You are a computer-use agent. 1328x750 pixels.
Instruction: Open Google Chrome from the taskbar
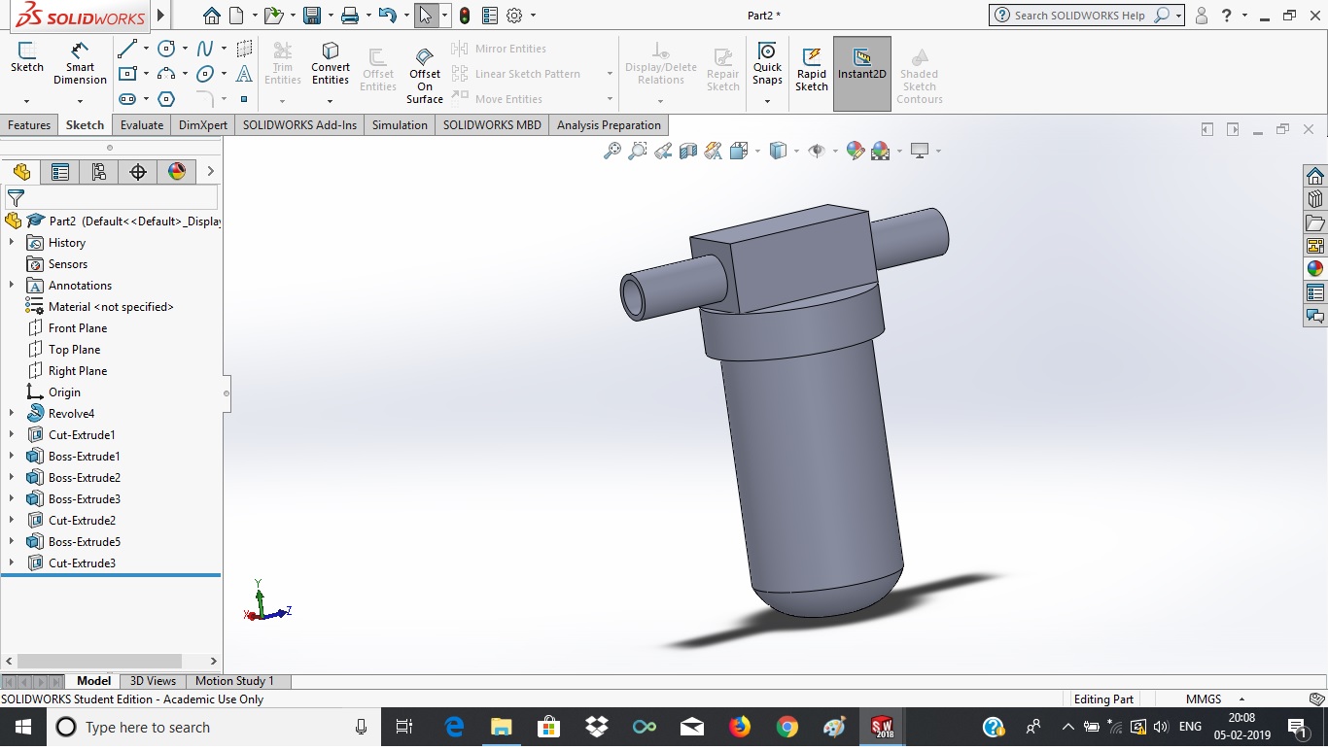click(x=786, y=727)
